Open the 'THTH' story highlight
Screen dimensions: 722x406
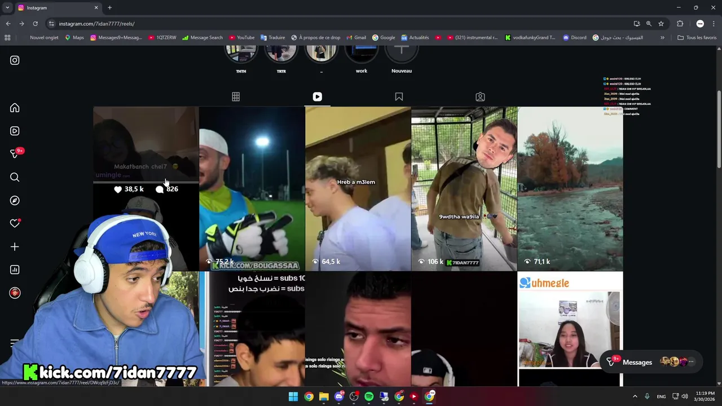(x=241, y=58)
